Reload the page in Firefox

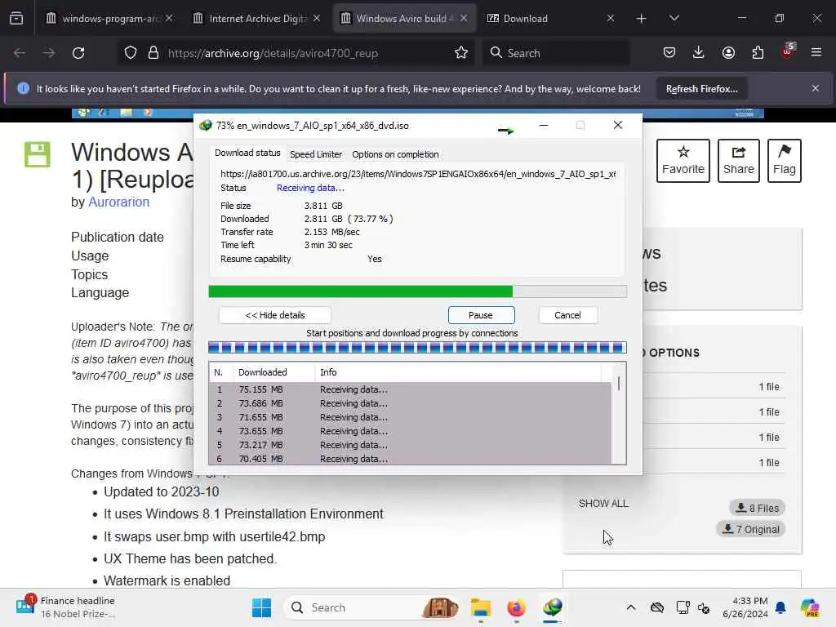[x=78, y=53]
